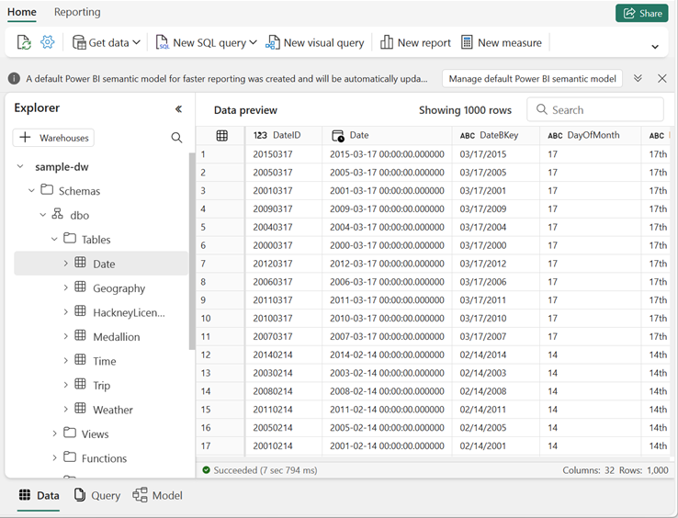Click Manage default Power BI semantic model
Viewport: 678px width, 518px height.
pos(532,79)
